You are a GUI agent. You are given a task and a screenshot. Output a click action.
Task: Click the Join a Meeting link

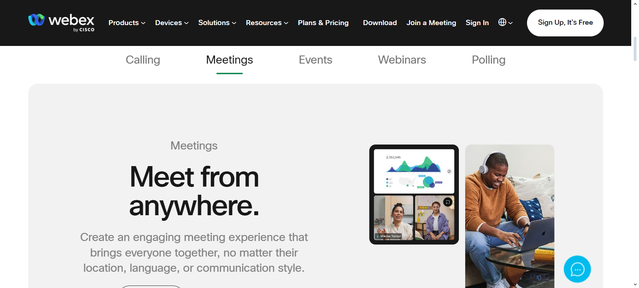tap(431, 23)
